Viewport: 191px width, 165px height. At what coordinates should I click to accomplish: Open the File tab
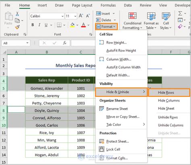[7, 5]
